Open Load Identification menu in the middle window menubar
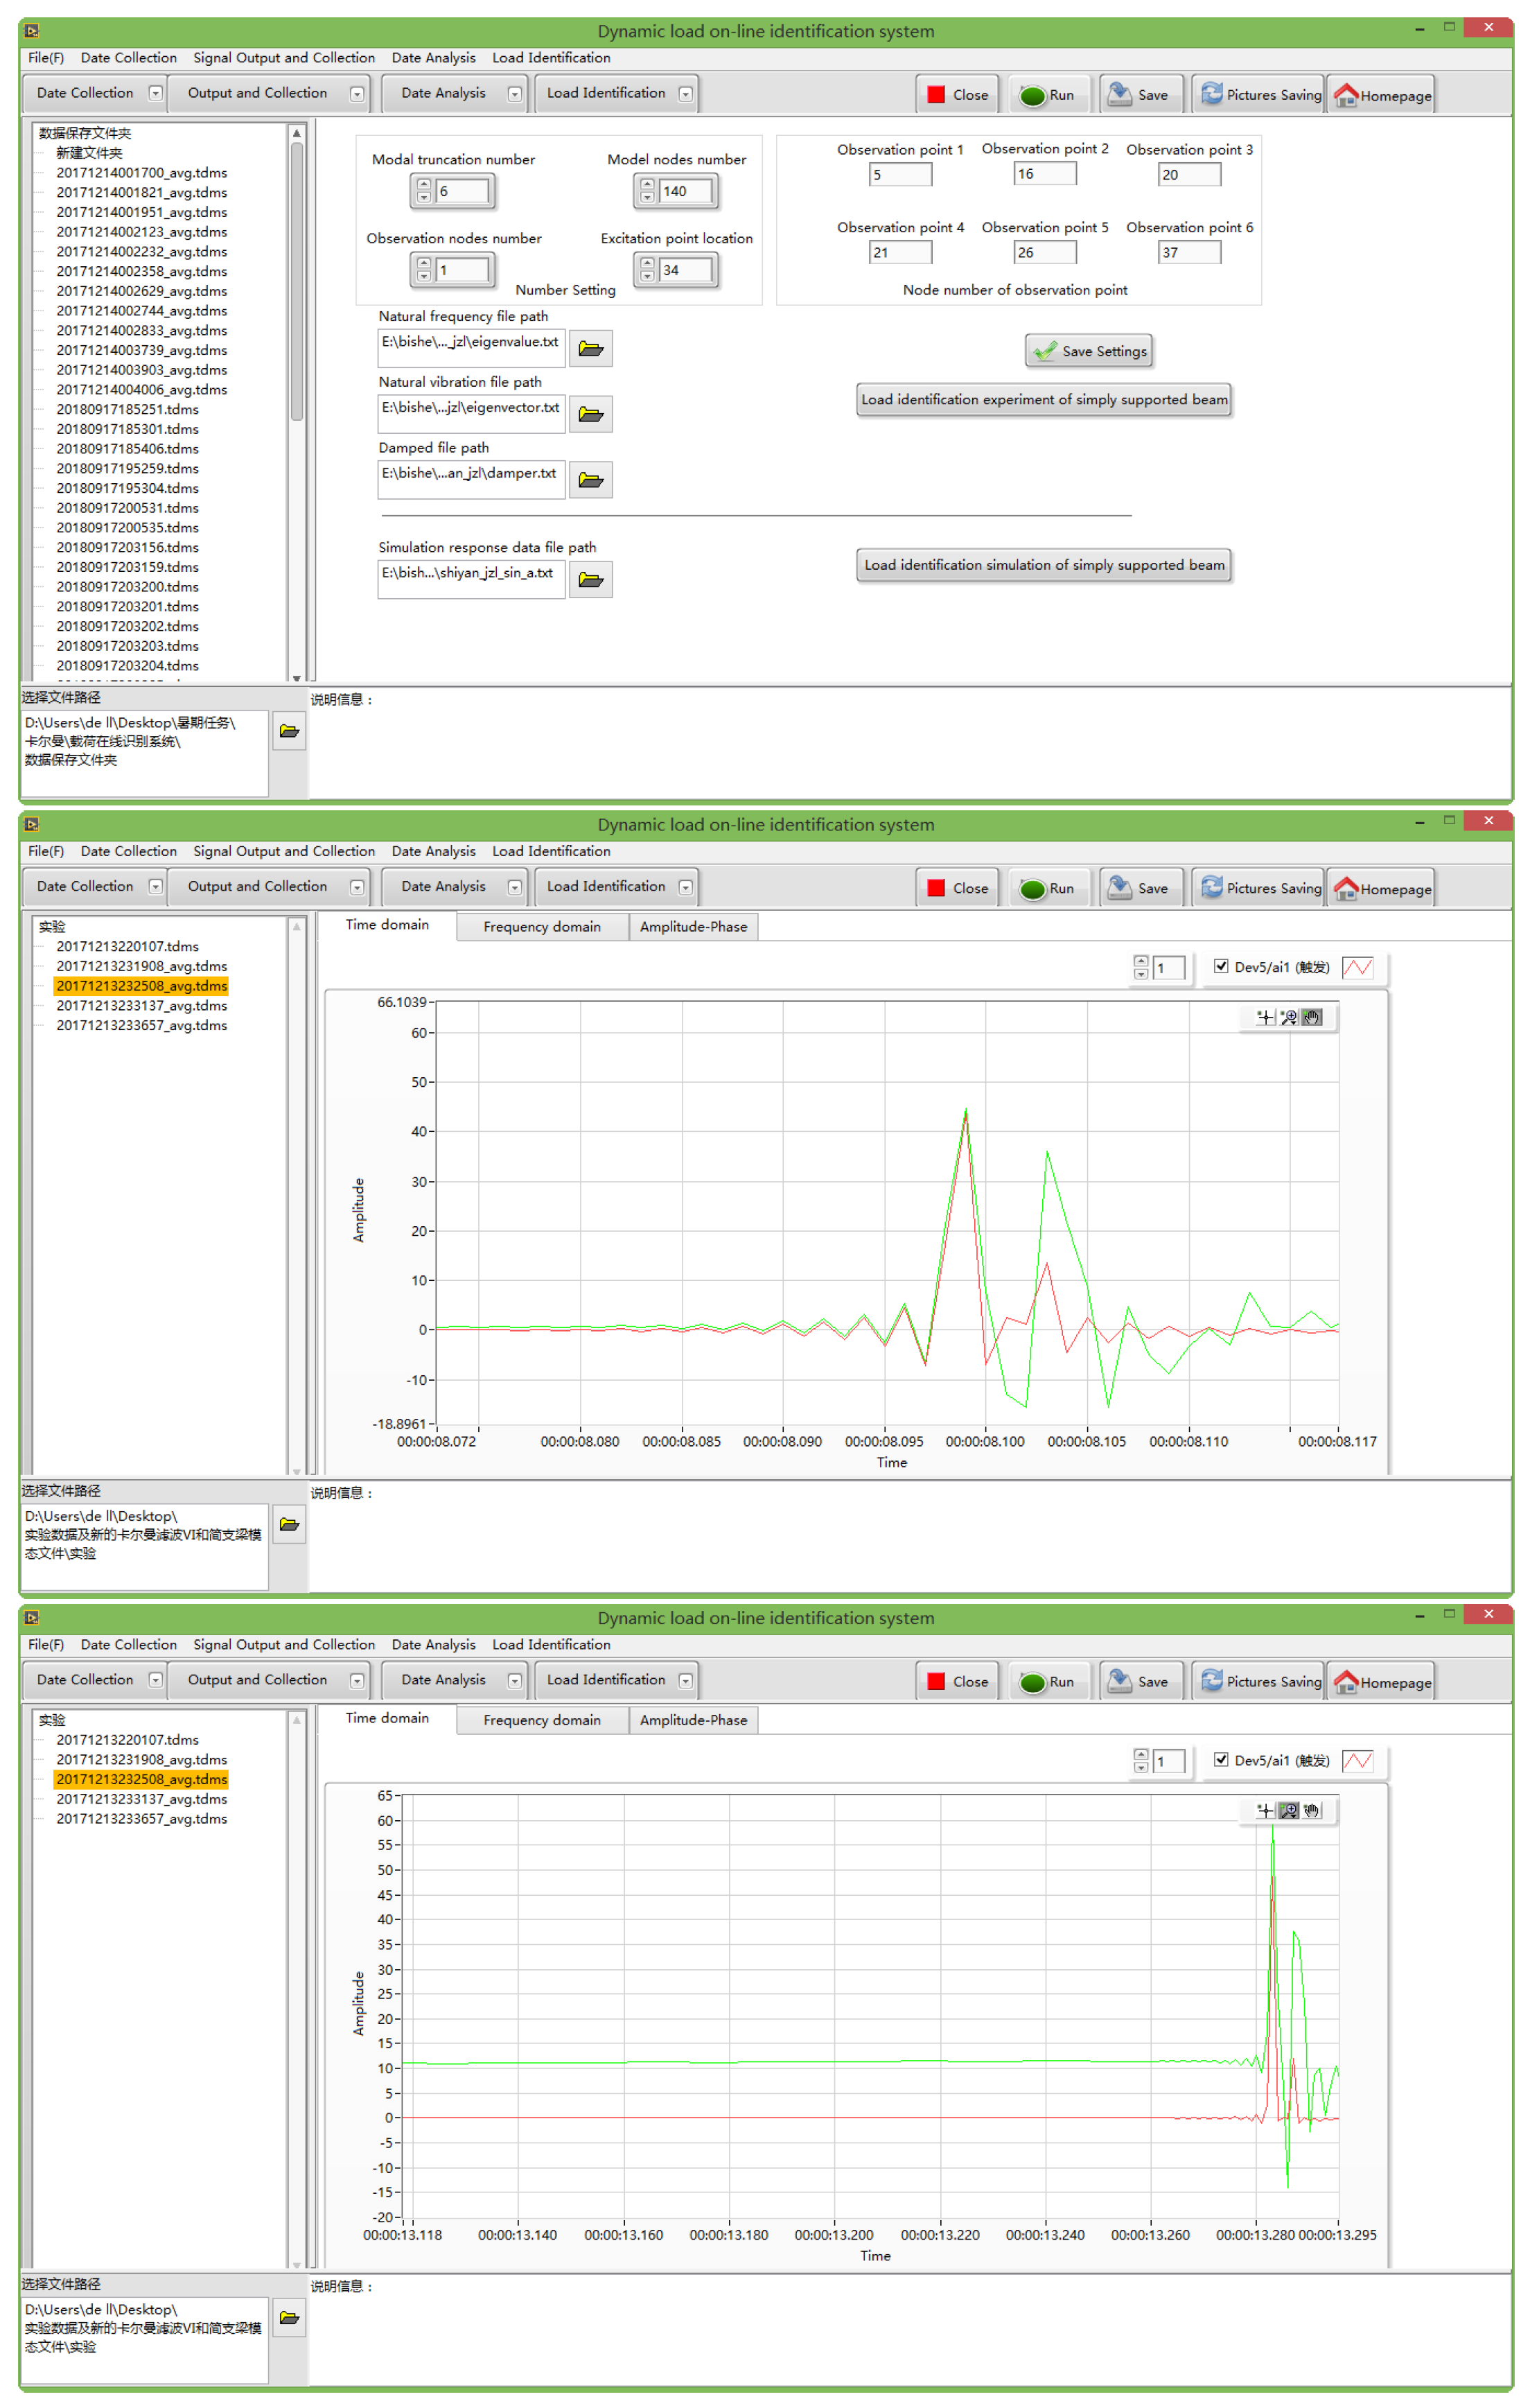1530x2408 pixels. [551, 851]
